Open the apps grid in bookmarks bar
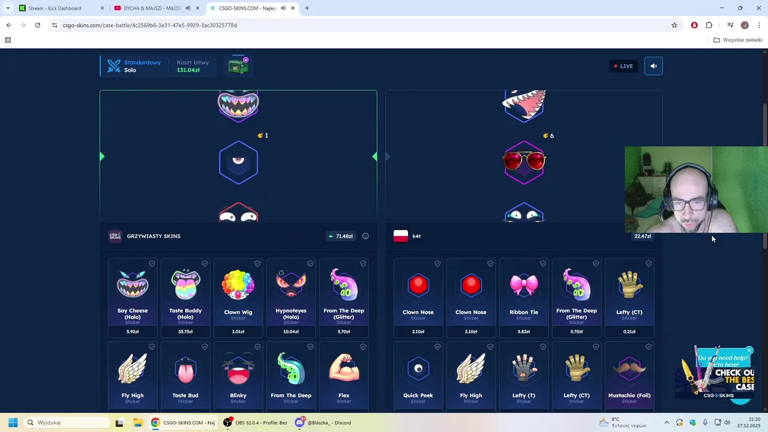This screenshot has width=768, height=432. [x=8, y=40]
